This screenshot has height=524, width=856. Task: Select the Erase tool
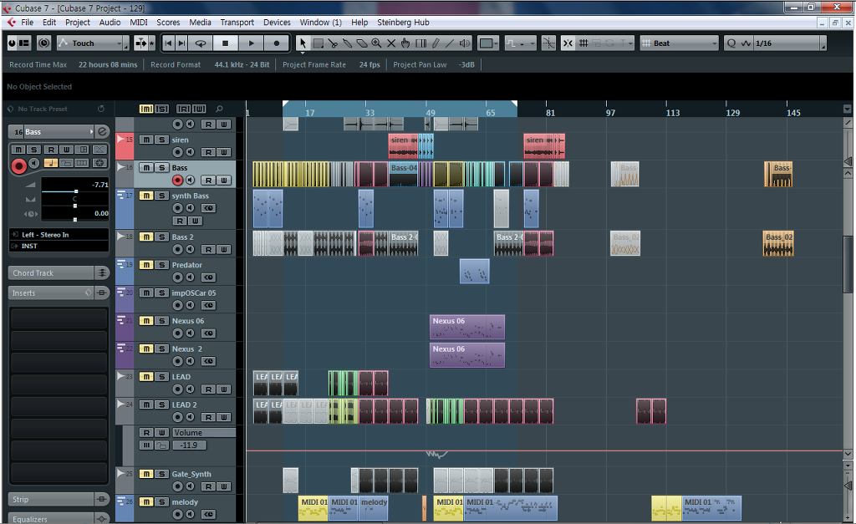coord(362,43)
